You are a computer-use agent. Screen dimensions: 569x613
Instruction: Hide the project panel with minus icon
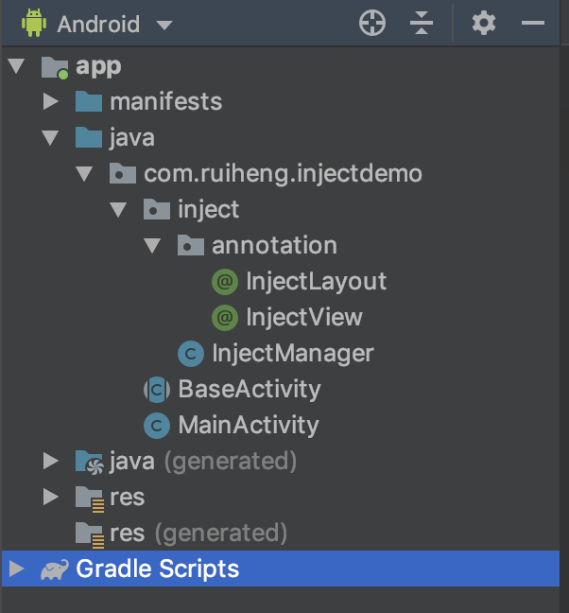click(533, 24)
